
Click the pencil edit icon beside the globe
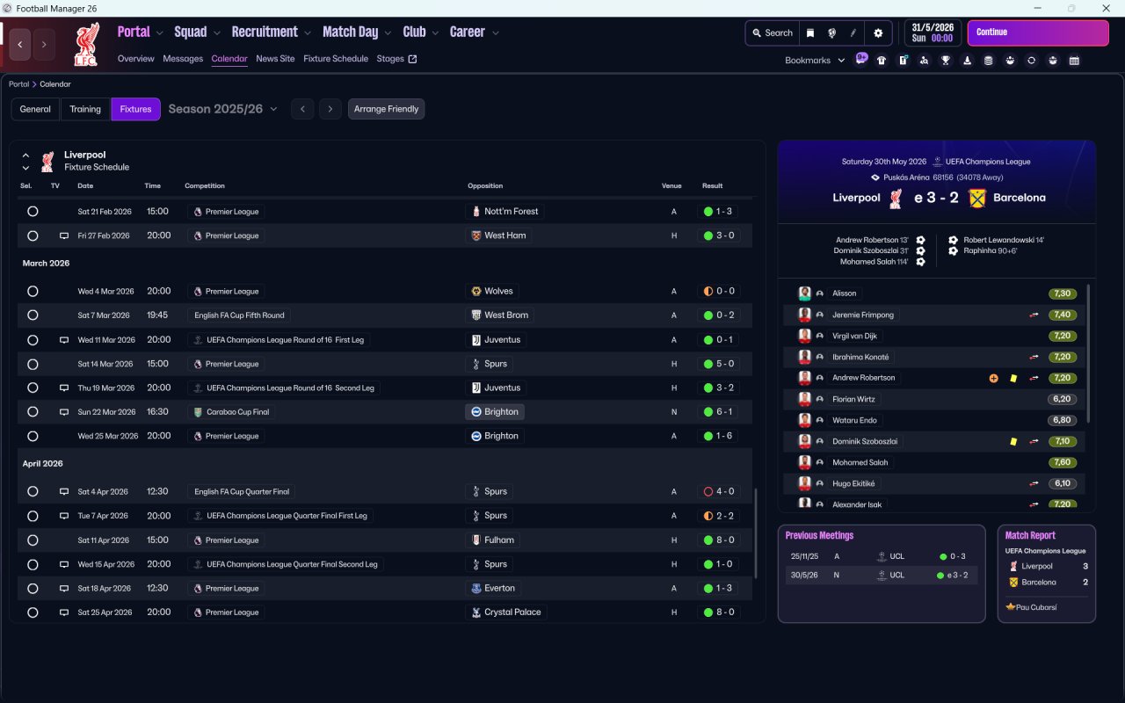point(853,33)
